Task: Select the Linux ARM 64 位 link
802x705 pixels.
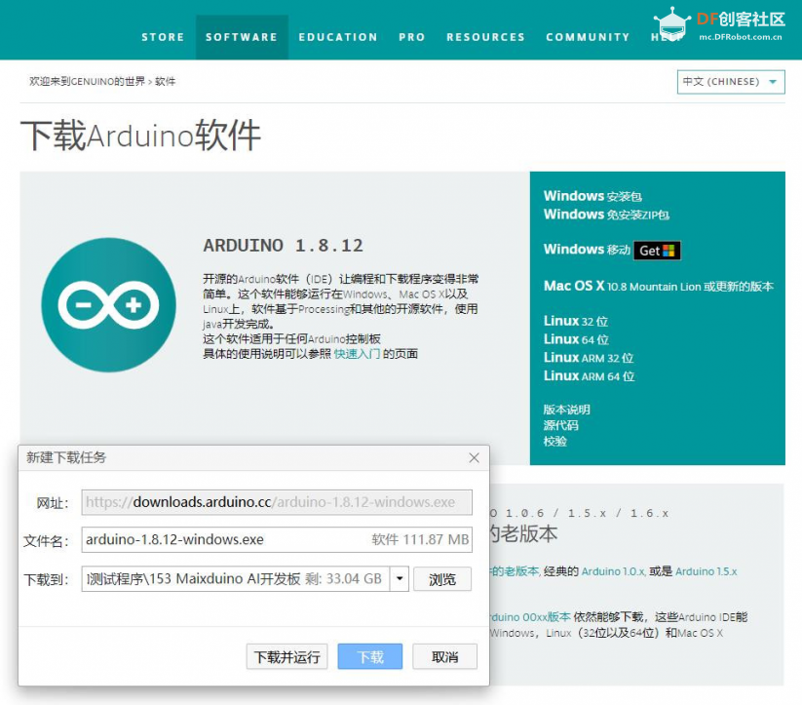Action: [x=590, y=376]
